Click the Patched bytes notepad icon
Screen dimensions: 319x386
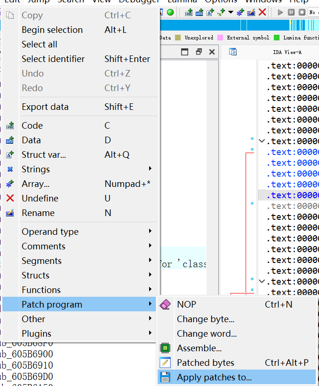point(165,363)
